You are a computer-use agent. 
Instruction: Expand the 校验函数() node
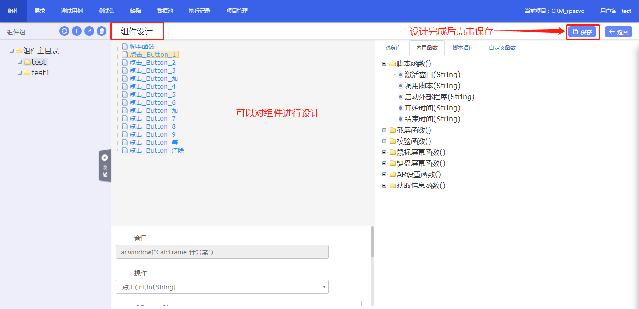384,141
